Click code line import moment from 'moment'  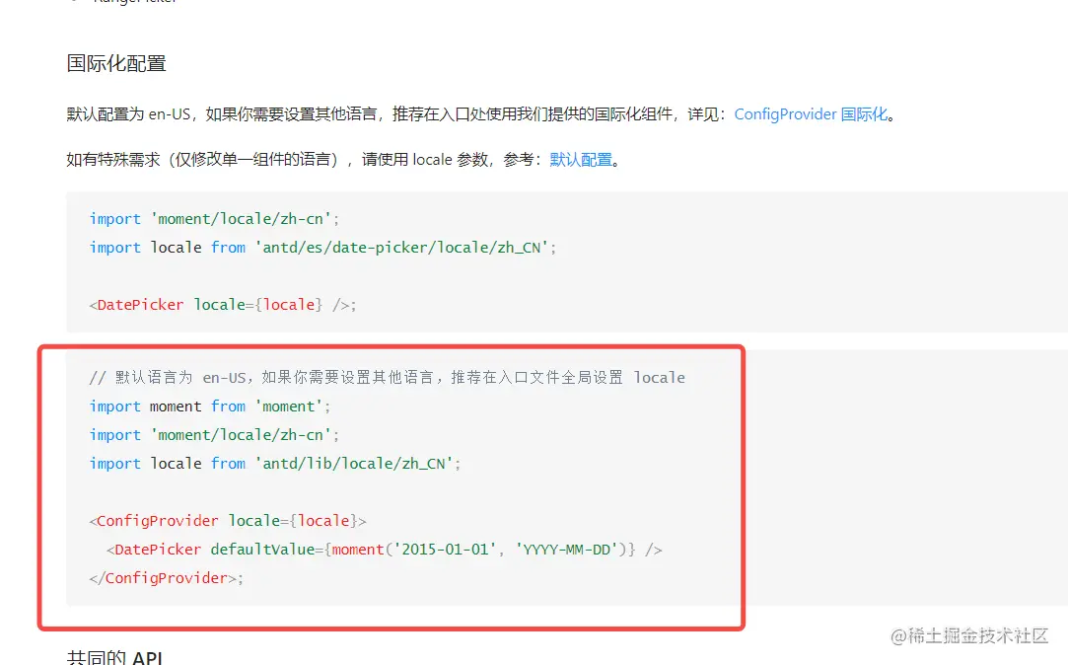210,406
